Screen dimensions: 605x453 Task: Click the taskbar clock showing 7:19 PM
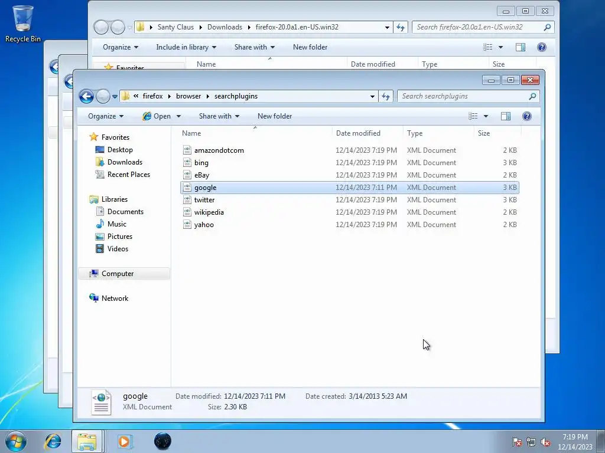pos(575,442)
